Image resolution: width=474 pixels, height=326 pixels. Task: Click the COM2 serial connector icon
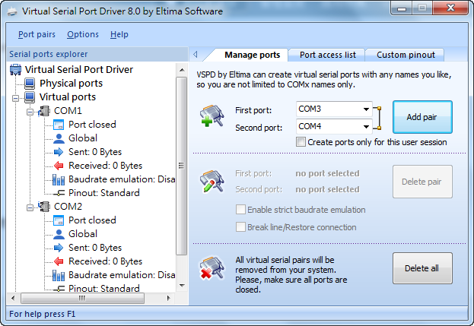coord(44,207)
